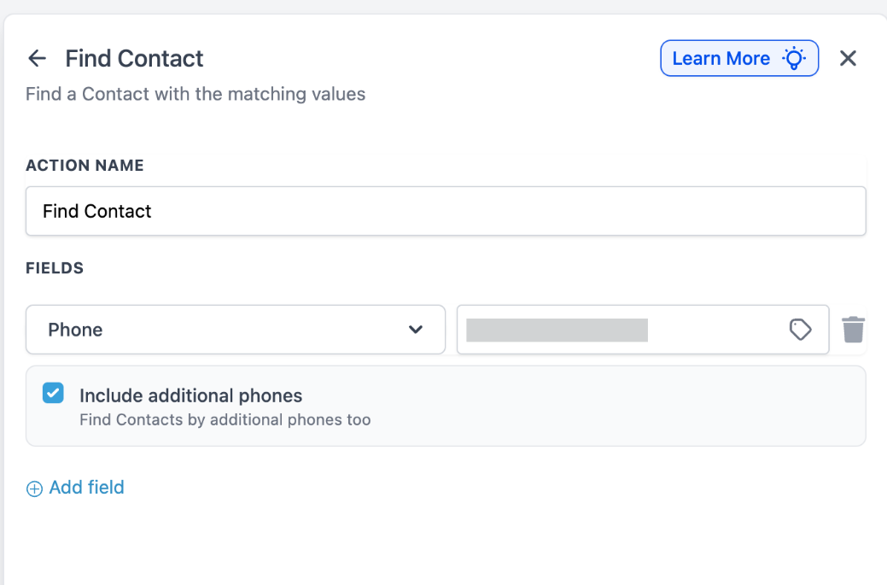The width and height of the screenshot is (887, 585).
Task: Delete the Phone field using trash icon
Action: (x=854, y=330)
